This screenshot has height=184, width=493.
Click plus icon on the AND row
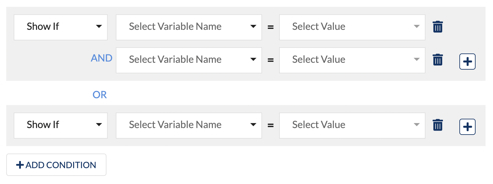tap(467, 62)
